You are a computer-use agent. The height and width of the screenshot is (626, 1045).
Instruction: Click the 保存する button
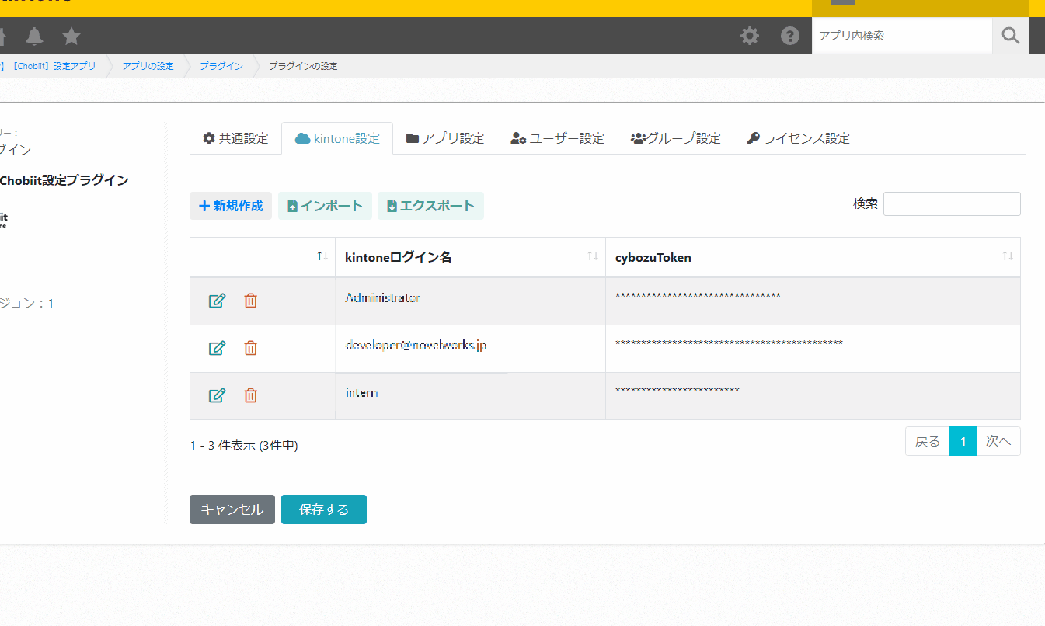324,509
